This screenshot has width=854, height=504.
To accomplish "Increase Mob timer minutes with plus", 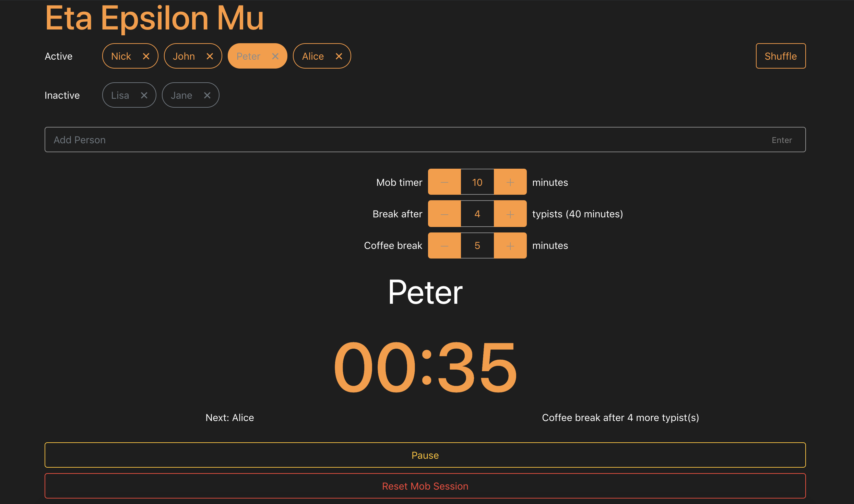I will 510,182.
